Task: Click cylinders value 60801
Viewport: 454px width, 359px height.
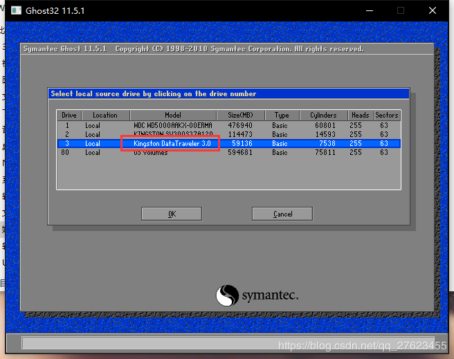Action: point(325,125)
